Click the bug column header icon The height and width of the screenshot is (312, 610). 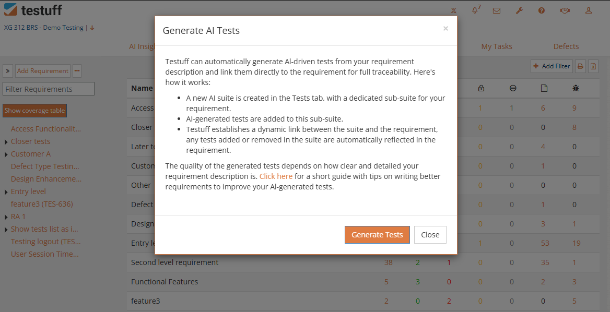click(576, 88)
